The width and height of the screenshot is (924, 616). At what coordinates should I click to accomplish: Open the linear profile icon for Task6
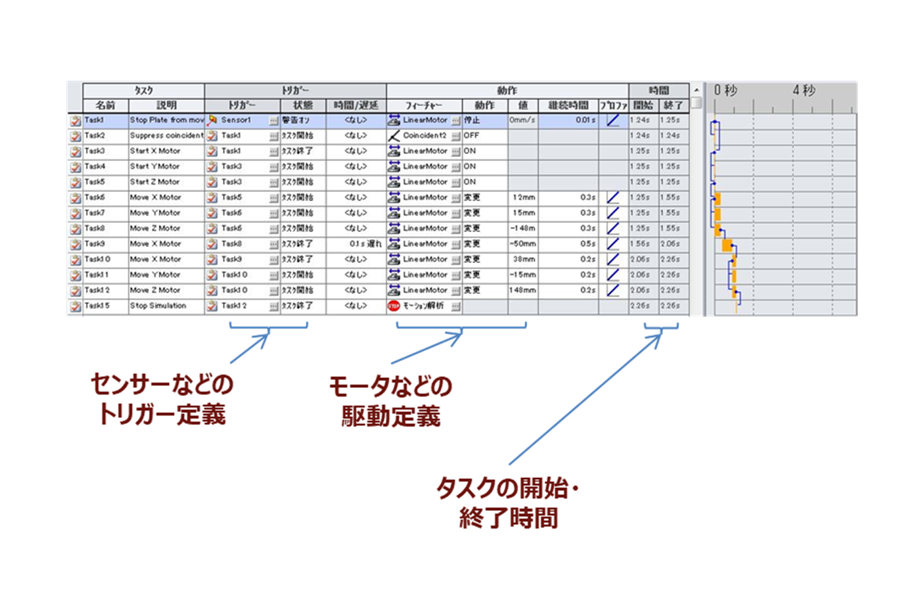(612, 197)
